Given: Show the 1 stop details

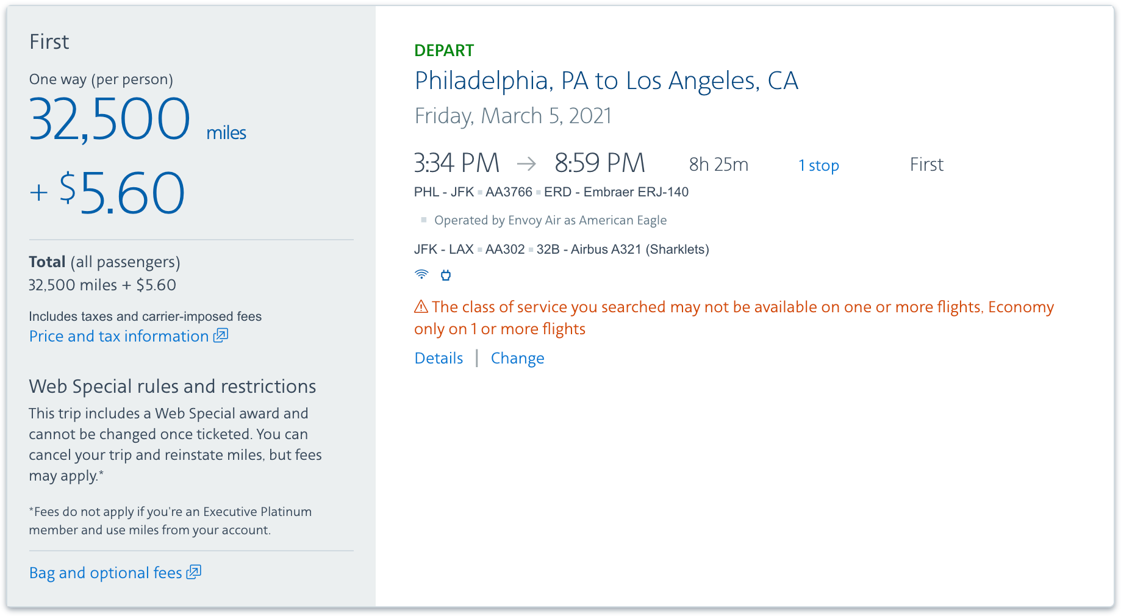Looking at the screenshot, I should (x=818, y=165).
